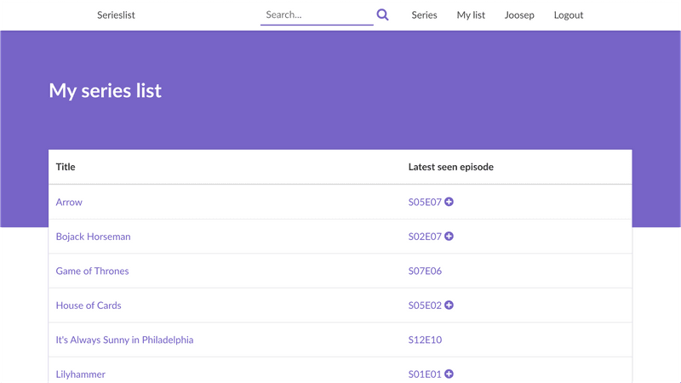Click the S07E06 episode link
Image resolution: width=681 pixels, height=383 pixels.
[425, 271]
